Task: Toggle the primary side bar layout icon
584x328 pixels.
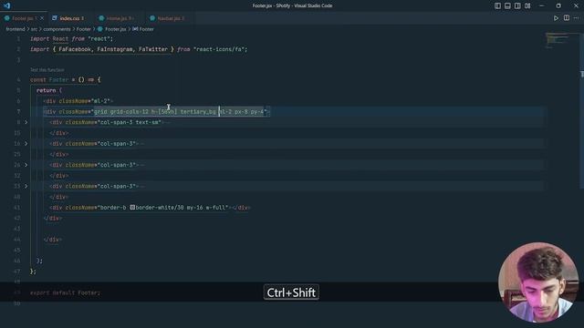Action: pos(497,5)
